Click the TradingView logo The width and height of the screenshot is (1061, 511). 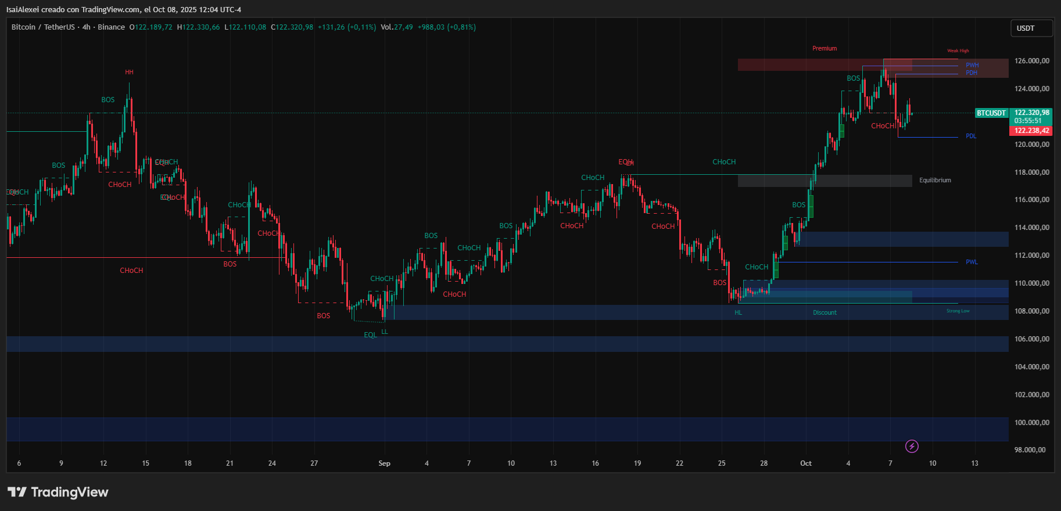(58, 492)
